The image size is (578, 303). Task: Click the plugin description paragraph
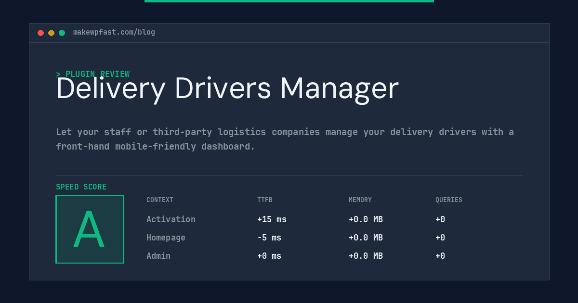click(x=285, y=139)
